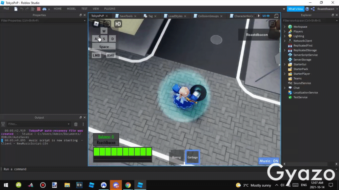
Task: Open the FILE menu
Action: pos(6,9)
